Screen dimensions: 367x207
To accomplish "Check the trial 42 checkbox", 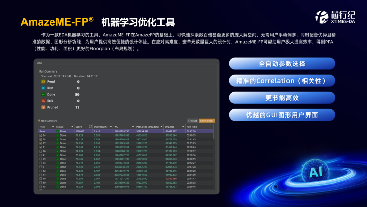I will [x=41, y=171].
